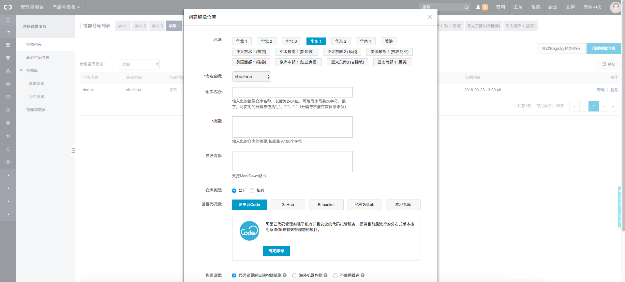The height and width of the screenshot is (282, 625).
Task: Click the search magnifier icon
Action: click(x=466, y=7)
